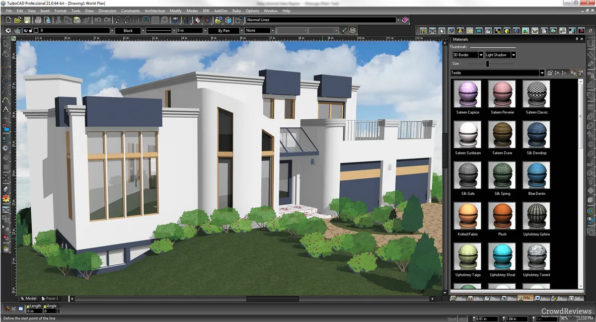The height and width of the screenshot is (322, 596).
Task: Click the Print icon in toolbar
Action: [x=37, y=20]
